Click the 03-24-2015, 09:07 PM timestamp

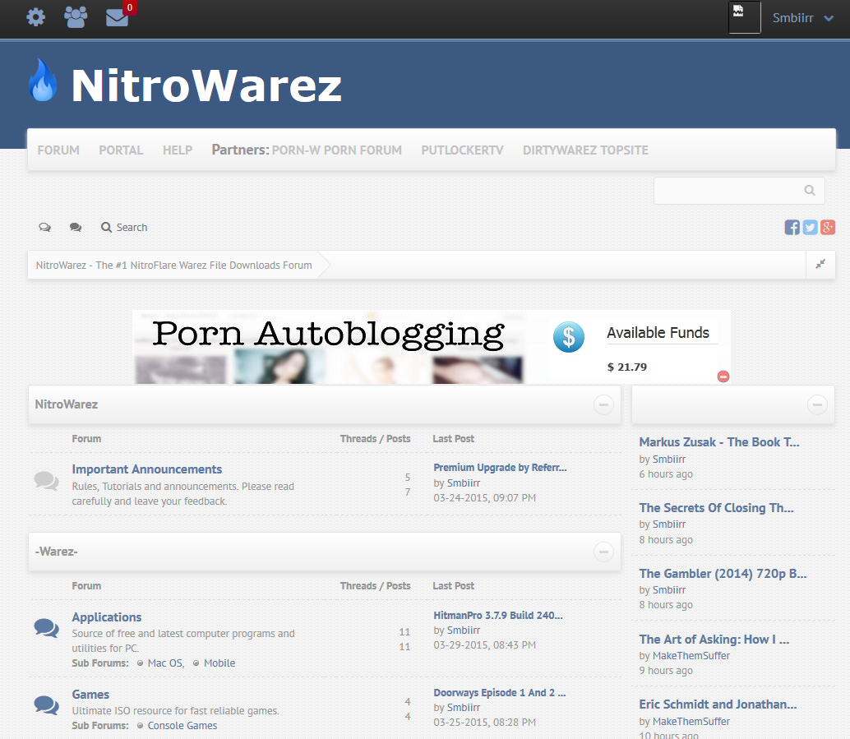coord(485,497)
